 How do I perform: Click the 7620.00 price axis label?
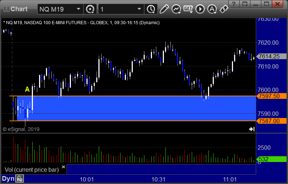coord(268,43)
